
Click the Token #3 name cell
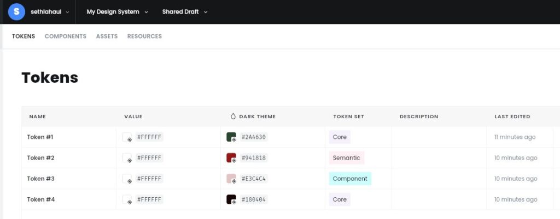click(41, 179)
